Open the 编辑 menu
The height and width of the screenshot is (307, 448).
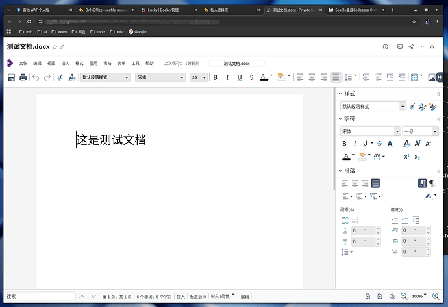(37, 63)
